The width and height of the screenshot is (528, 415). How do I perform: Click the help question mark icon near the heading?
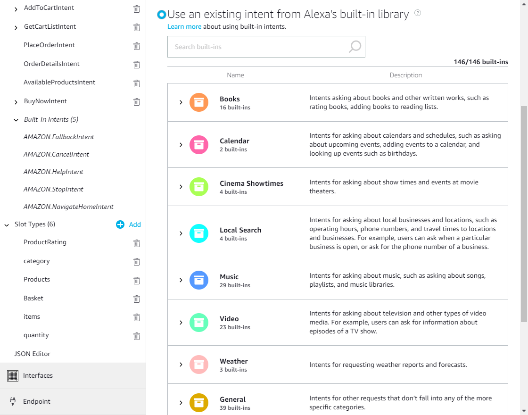tap(418, 13)
